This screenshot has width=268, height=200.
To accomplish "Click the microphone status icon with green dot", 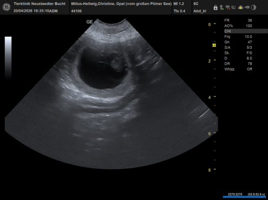I will [x=221, y=8].
